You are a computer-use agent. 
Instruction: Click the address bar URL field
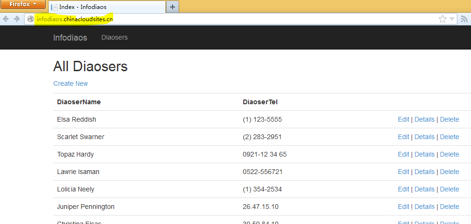pos(236,19)
